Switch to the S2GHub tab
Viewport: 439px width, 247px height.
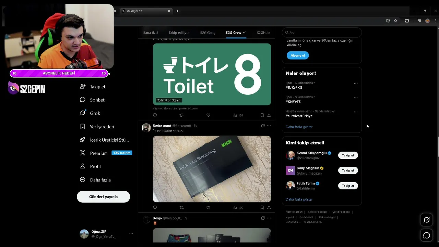click(263, 33)
